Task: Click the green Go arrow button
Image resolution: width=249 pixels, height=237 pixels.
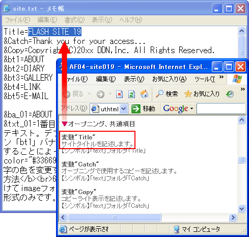Action: coord(136,109)
